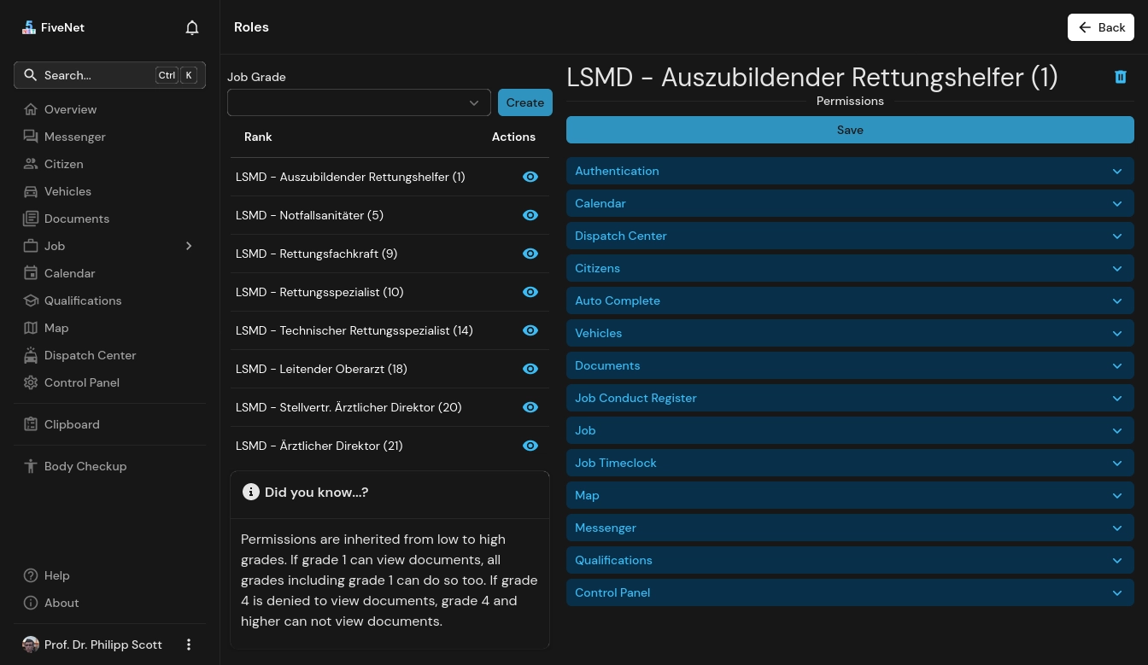Expand the Job permissions section
The width and height of the screenshot is (1148, 665).
[x=850, y=430]
